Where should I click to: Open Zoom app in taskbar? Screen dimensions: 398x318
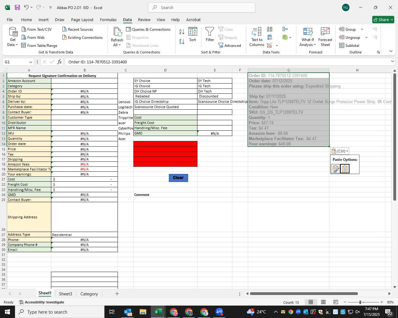click(219, 312)
